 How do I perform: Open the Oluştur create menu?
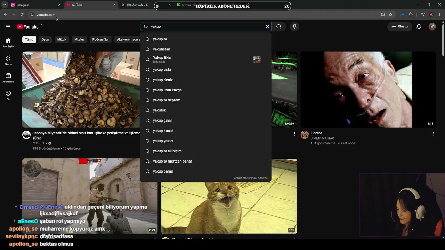click(400, 27)
